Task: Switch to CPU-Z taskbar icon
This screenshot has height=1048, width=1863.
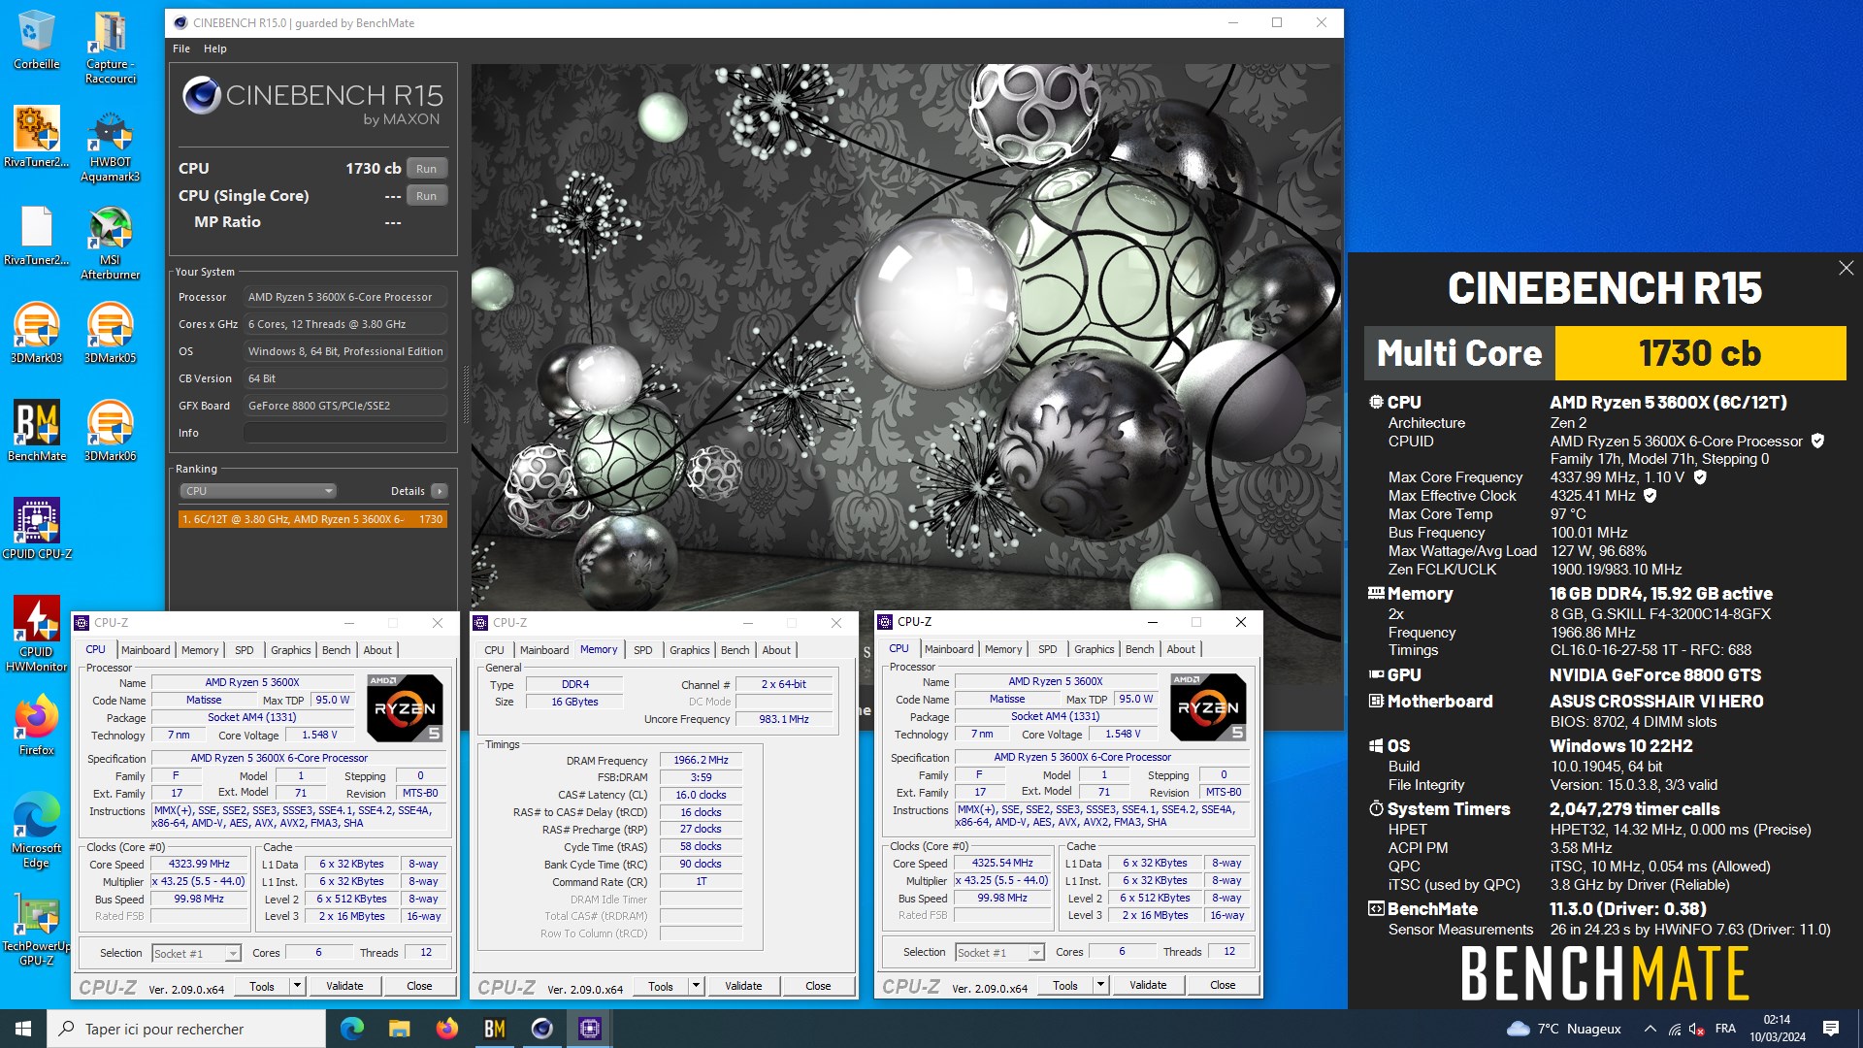Action: click(589, 1029)
